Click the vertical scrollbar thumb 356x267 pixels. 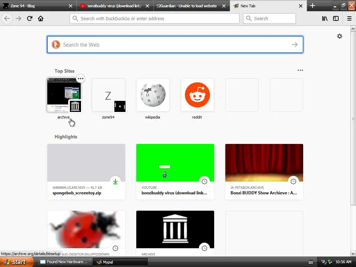353,119
